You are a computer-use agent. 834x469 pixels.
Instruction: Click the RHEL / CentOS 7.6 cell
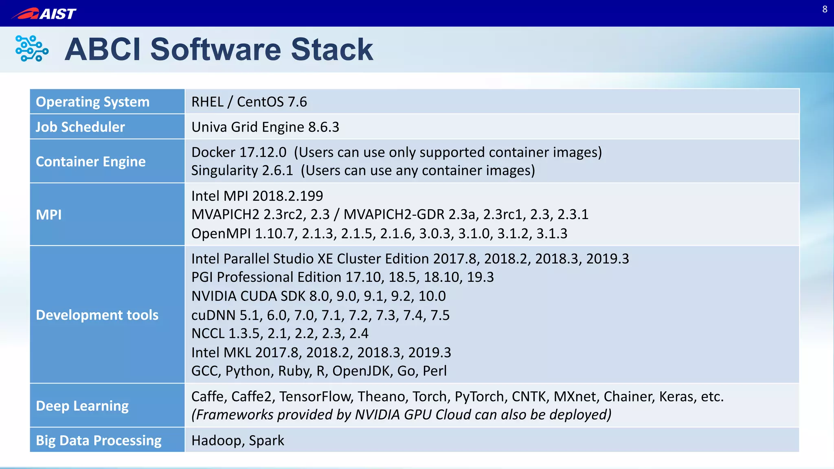249,102
